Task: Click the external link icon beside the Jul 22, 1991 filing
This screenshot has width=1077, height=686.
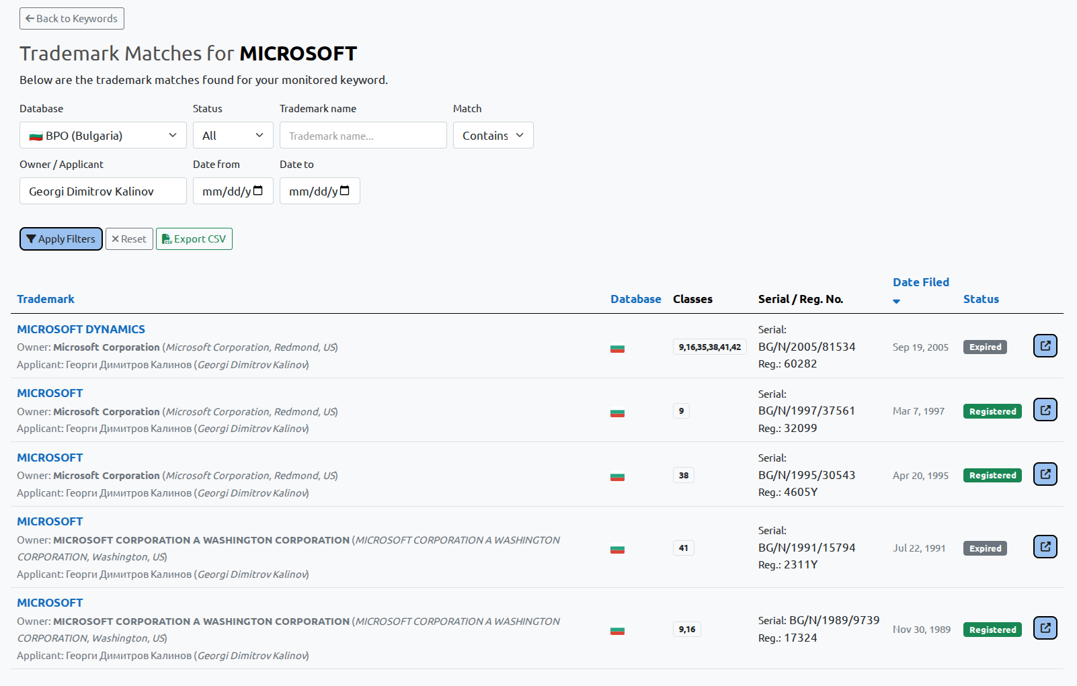Action: point(1045,546)
